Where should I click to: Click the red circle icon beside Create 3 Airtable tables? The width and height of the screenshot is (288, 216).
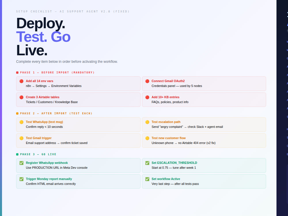[x=22, y=97]
